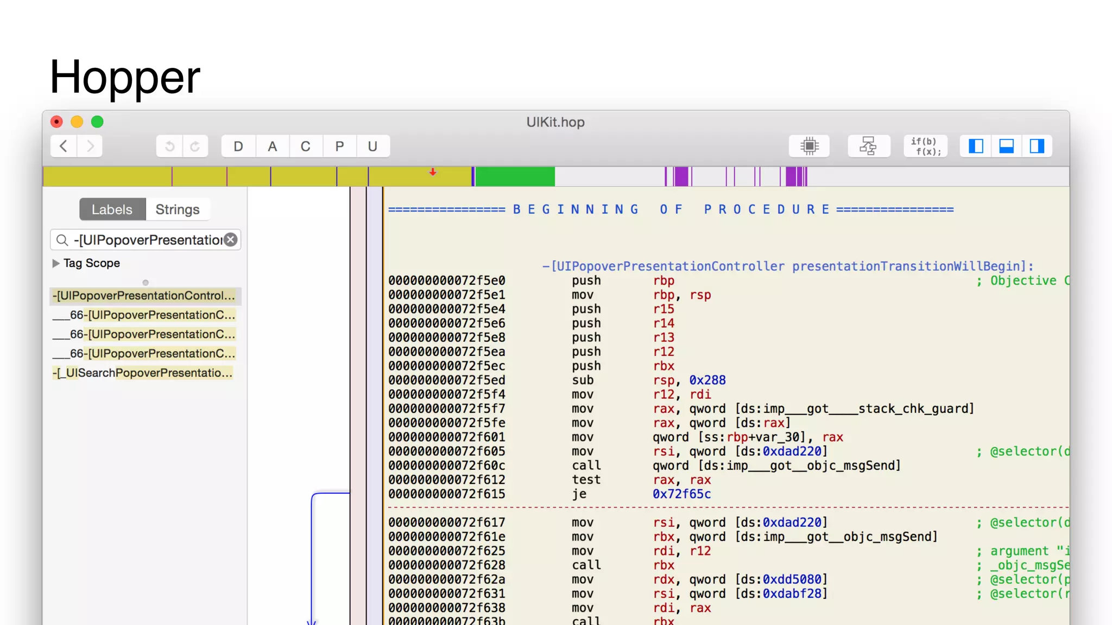Click the forward navigation arrow
This screenshot has width=1112, height=625.
pyautogui.click(x=90, y=146)
